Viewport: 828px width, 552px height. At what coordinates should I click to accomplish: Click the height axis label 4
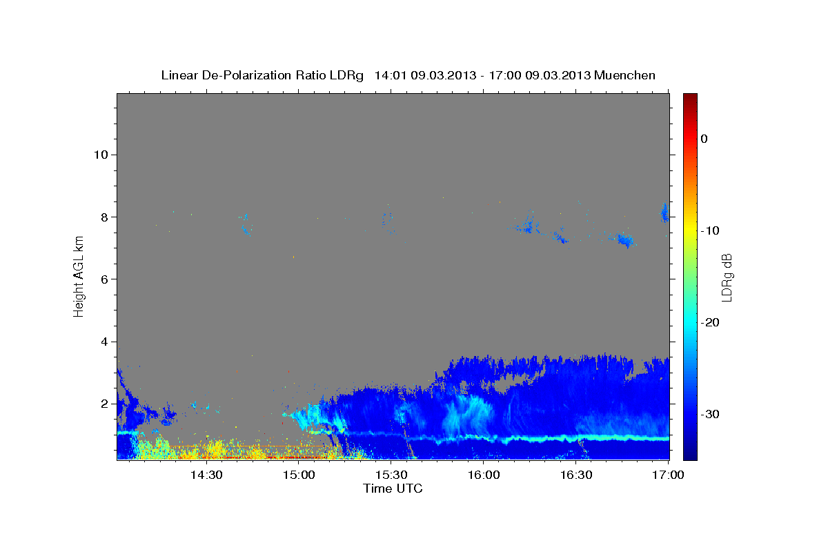tap(105, 342)
